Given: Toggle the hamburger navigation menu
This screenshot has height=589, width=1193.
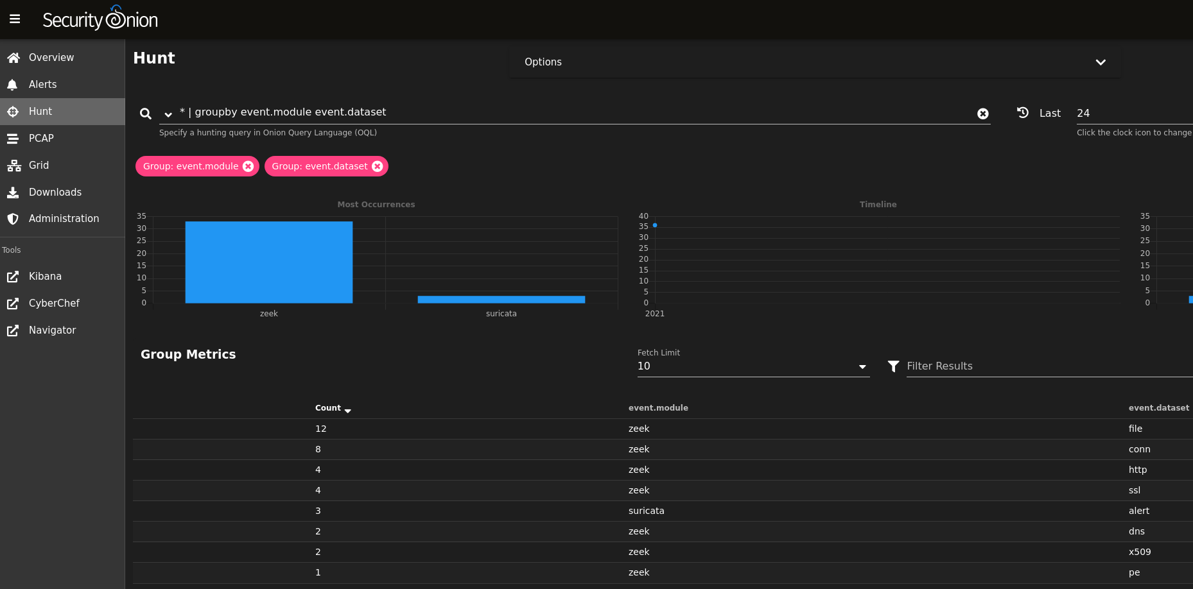Looking at the screenshot, I should point(15,19).
